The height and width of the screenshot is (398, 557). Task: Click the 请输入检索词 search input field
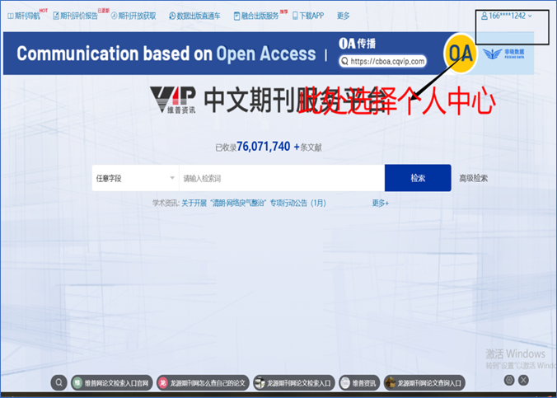282,178
